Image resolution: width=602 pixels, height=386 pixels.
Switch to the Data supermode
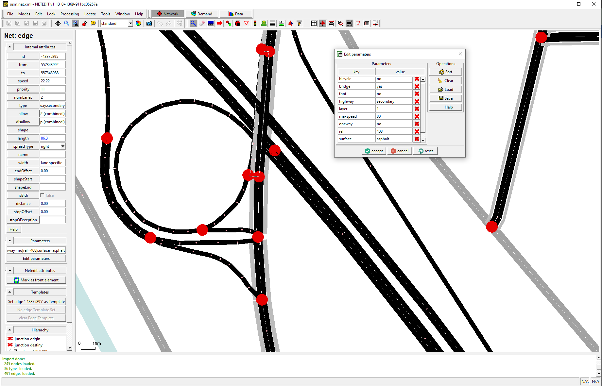point(236,14)
